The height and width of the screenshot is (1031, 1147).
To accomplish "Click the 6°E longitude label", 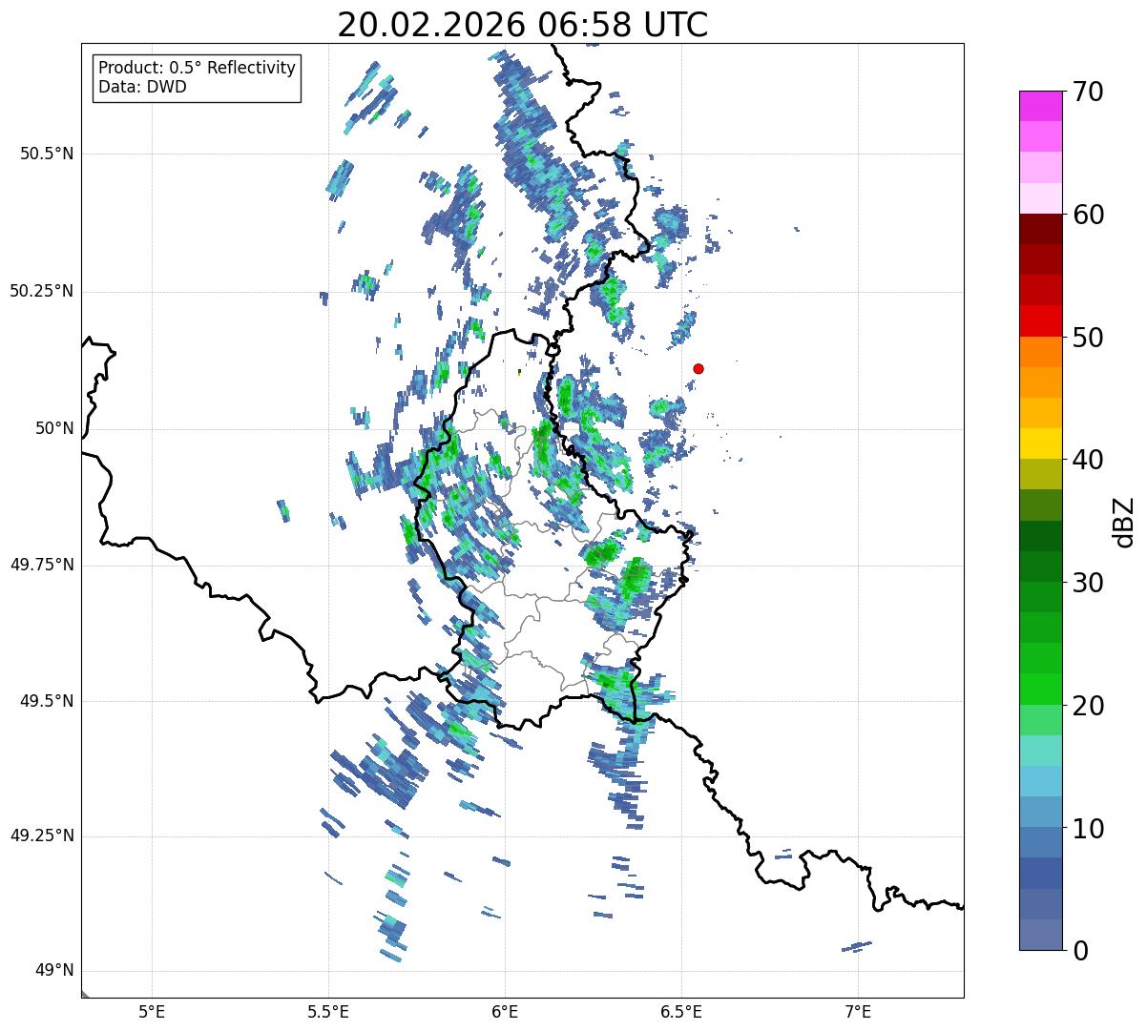I will (x=505, y=1011).
